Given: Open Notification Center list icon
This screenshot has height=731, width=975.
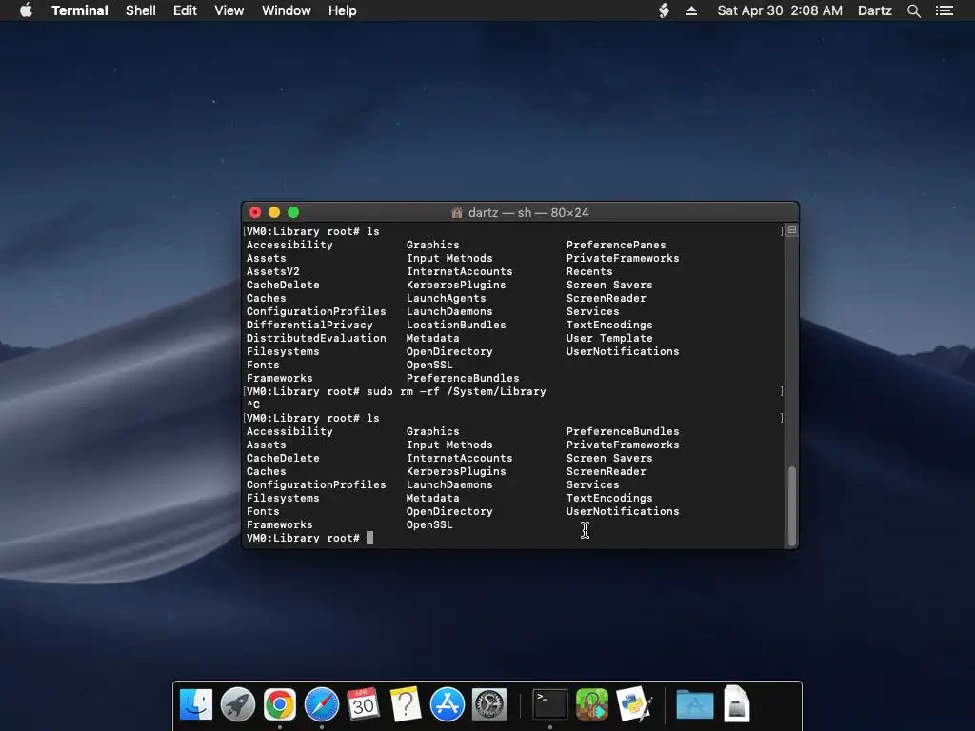Looking at the screenshot, I should click(945, 10).
